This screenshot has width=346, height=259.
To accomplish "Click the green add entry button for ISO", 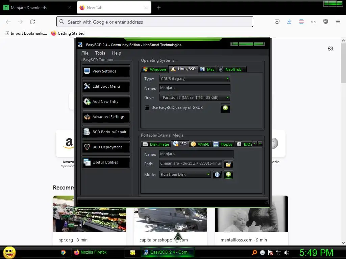I will coord(228,174).
